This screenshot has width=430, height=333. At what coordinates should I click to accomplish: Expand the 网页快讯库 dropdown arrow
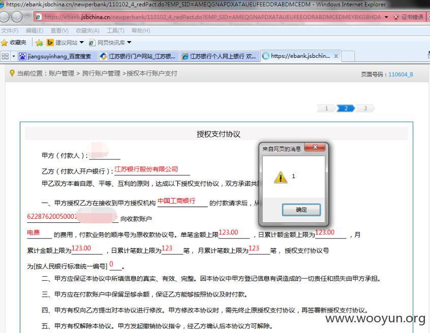tap(129, 43)
